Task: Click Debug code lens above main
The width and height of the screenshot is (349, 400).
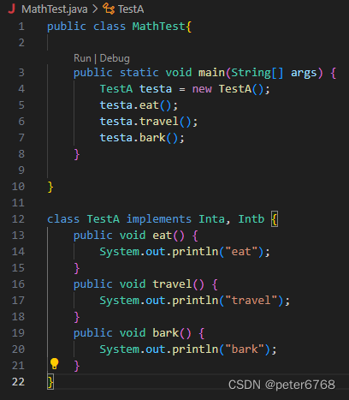Action: point(115,58)
